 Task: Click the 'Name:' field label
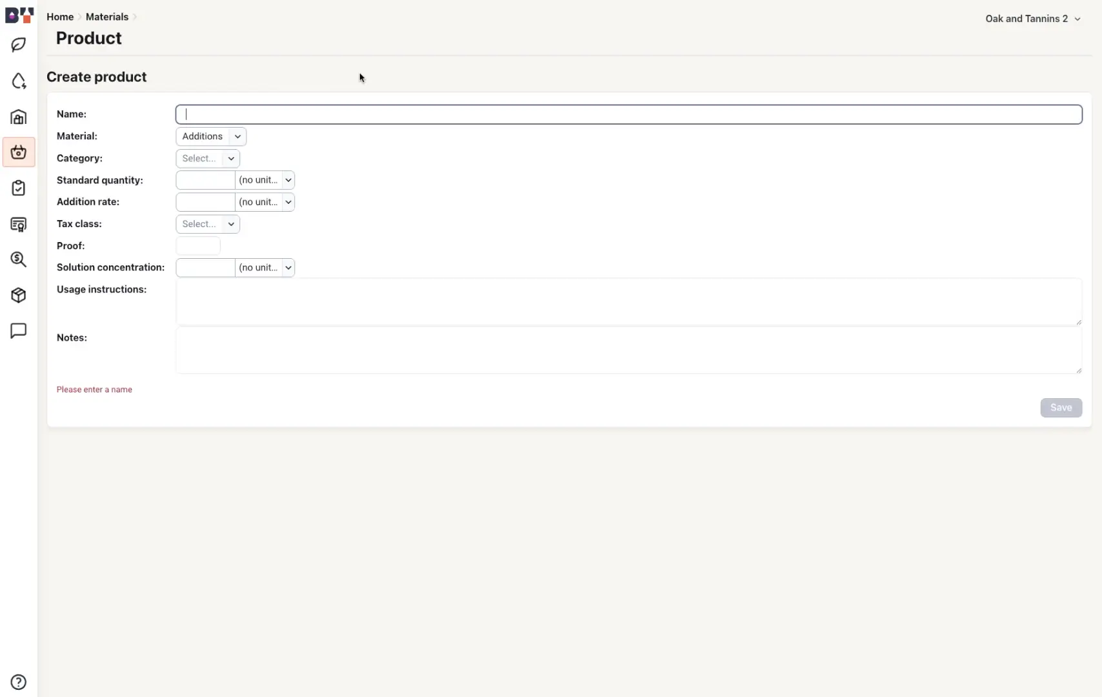pyautogui.click(x=72, y=114)
